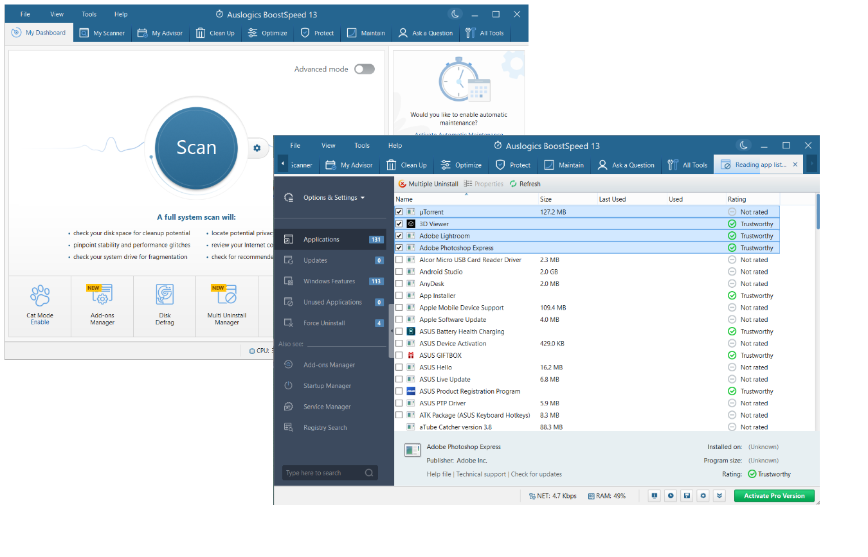Open Cat Mode paw icon in back window
The width and height of the screenshot is (868, 557).
pyautogui.click(x=40, y=296)
